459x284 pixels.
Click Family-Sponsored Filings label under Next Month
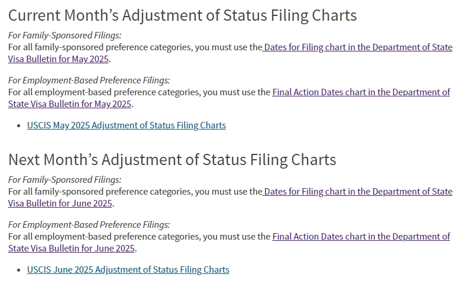pos(64,179)
